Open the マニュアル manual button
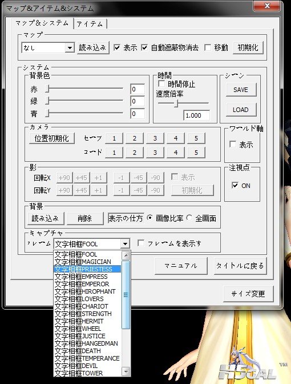This screenshot has width=291, height=384. point(181,266)
